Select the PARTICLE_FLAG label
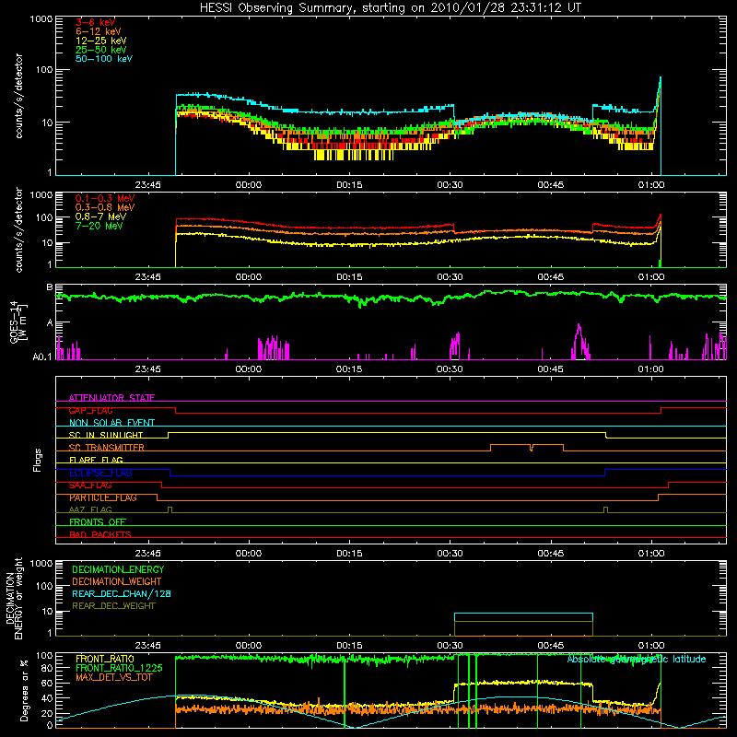This screenshot has height=737, width=737. (103, 497)
